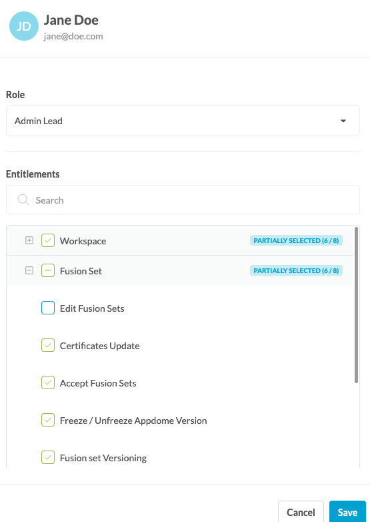Click the entitlements list scrollbar
Viewport: 370px width, 522px height.
357,305
